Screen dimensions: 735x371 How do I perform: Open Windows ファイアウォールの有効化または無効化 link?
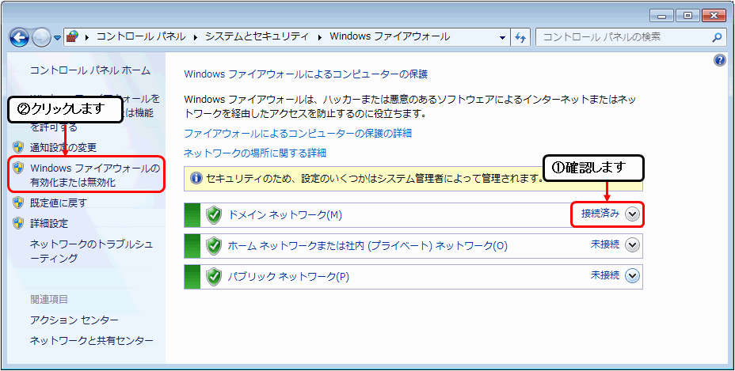(95, 175)
